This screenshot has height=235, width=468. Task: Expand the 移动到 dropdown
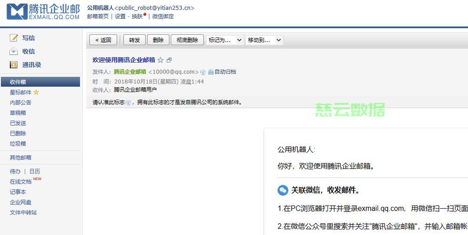point(264,40)
